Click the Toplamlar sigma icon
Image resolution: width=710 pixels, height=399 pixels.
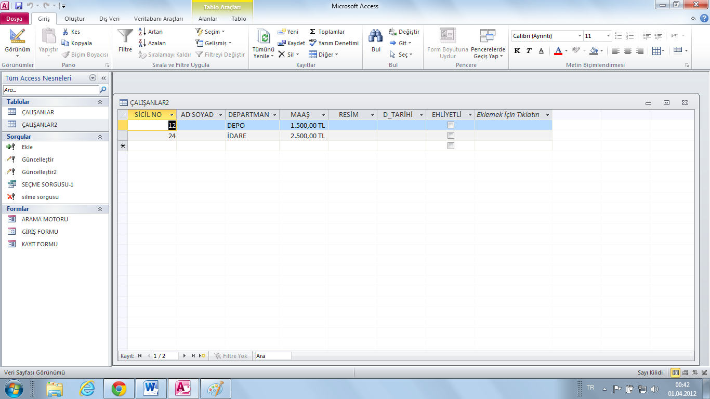point(313,32)
